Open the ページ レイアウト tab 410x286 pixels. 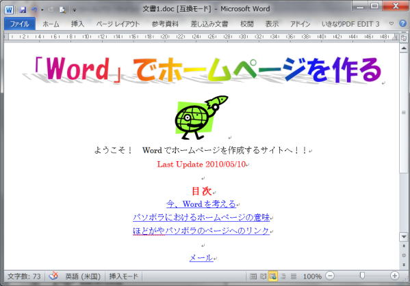pyautogui.click(x=118, y=24)
